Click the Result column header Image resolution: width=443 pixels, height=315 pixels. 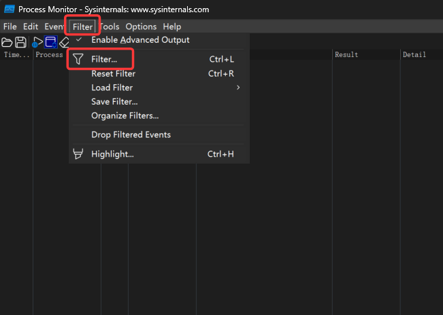click(x=346, y=55)
